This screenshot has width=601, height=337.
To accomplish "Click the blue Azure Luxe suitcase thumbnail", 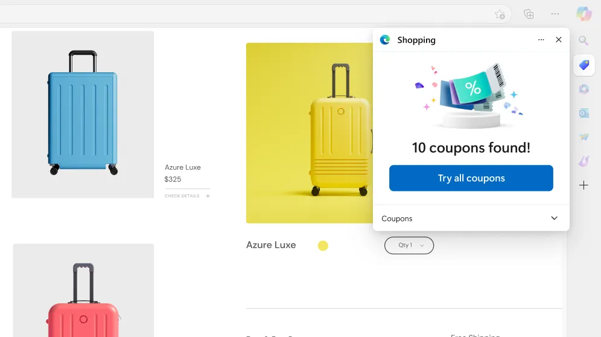I will point(83,114).
